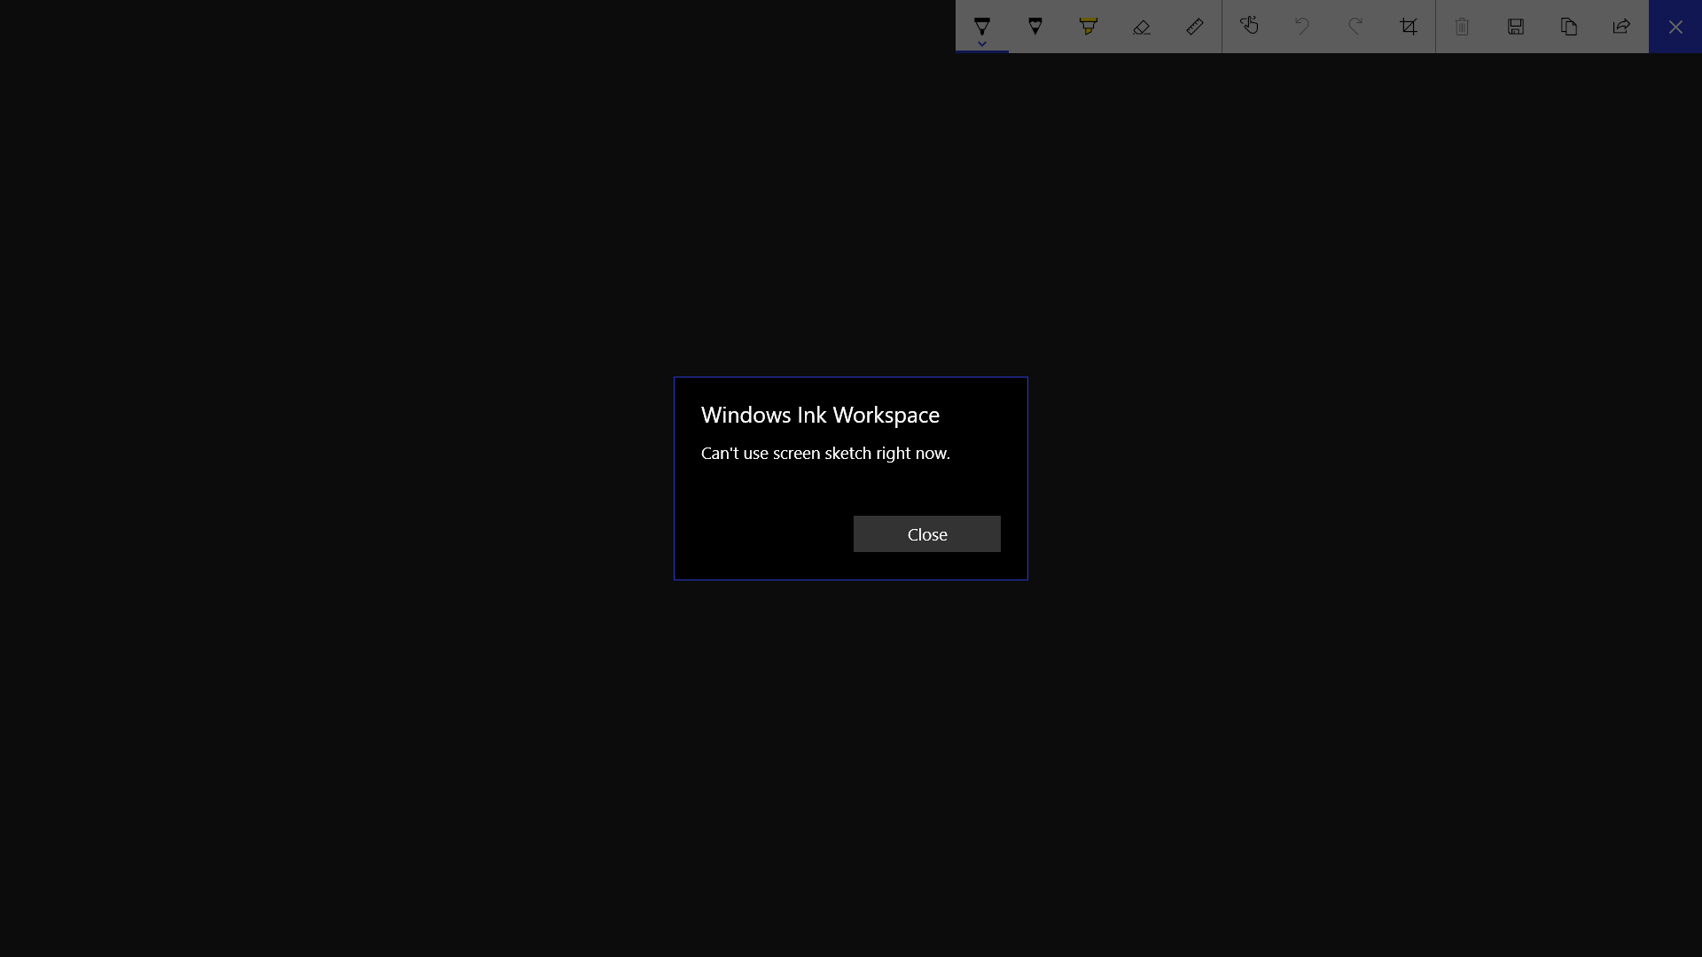Toggle touch writing mode
The width and height of the screenshot is (1702, 957).
1249,27
